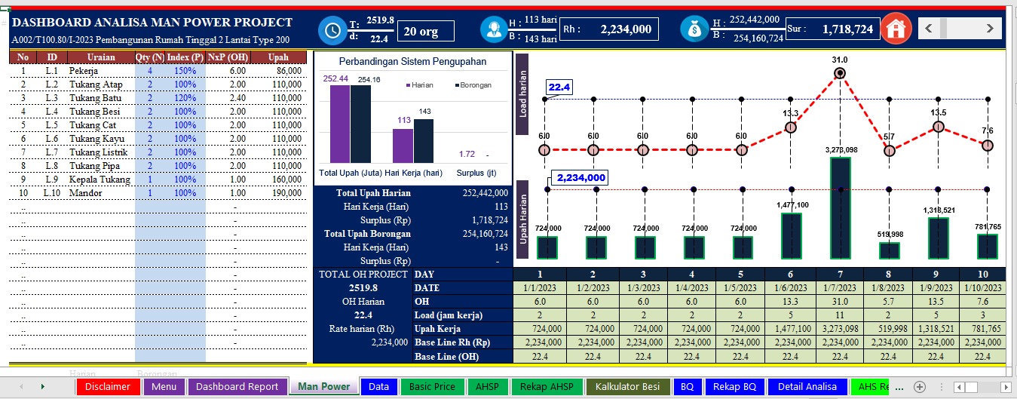Click the Qty cell for Pekerja row
This screenshot has height=399, width=1017.
click(x=149, y=71)
